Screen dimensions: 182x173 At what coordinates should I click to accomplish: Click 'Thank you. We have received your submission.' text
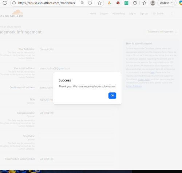coord(87,86)
